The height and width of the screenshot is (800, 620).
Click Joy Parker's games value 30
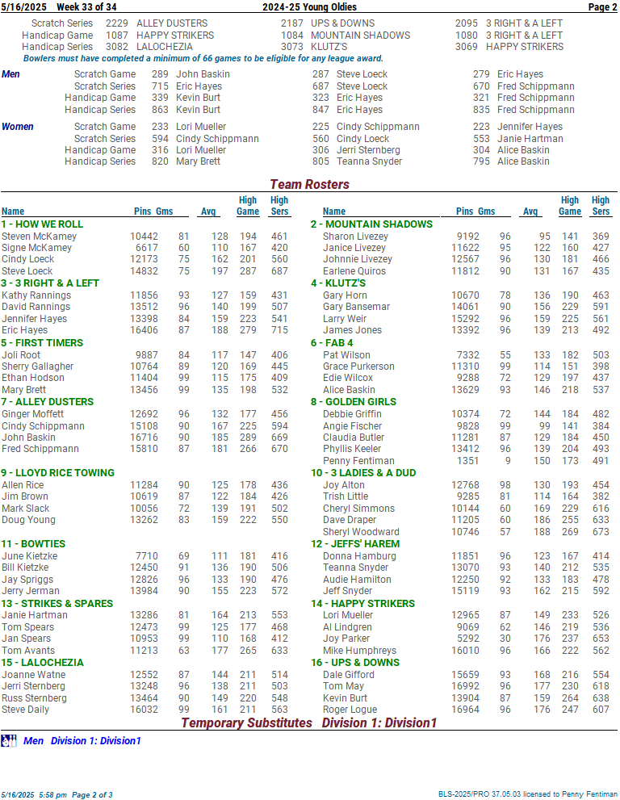[505, 639]
